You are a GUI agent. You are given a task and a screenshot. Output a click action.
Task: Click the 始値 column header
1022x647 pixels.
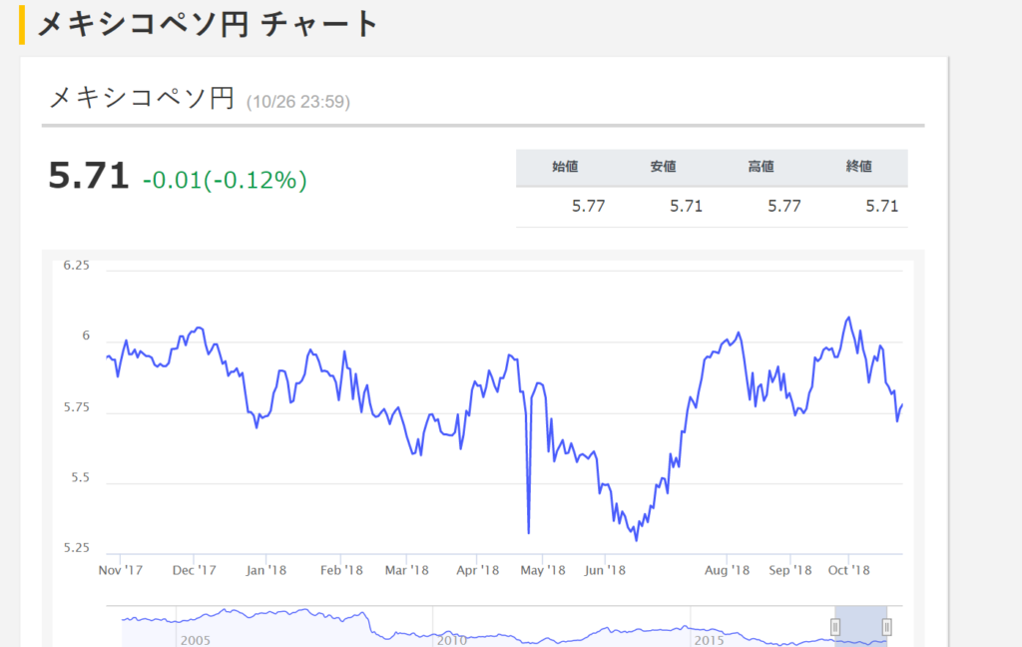pyautogui.click(x=565, y=167)
